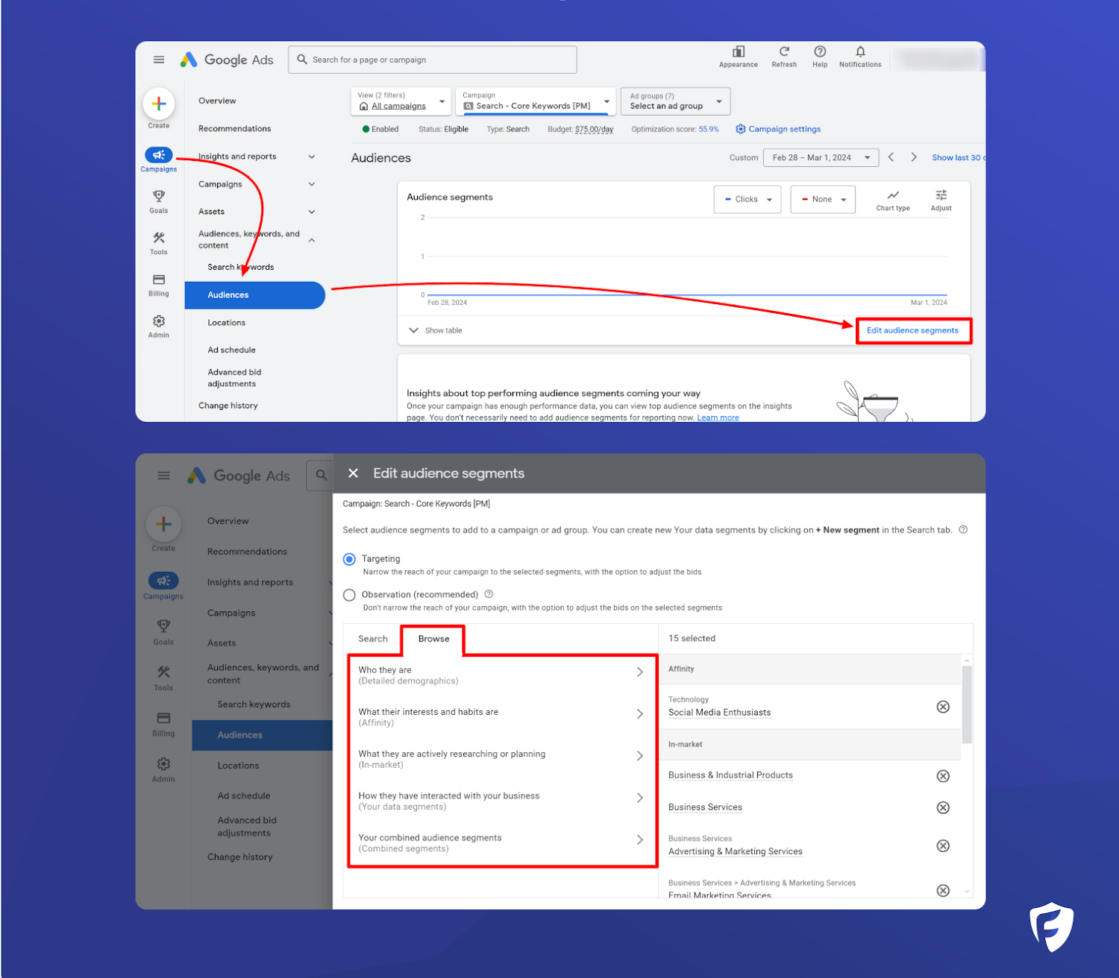Remove Social Media Enthusiasts segment

(943, 707)
